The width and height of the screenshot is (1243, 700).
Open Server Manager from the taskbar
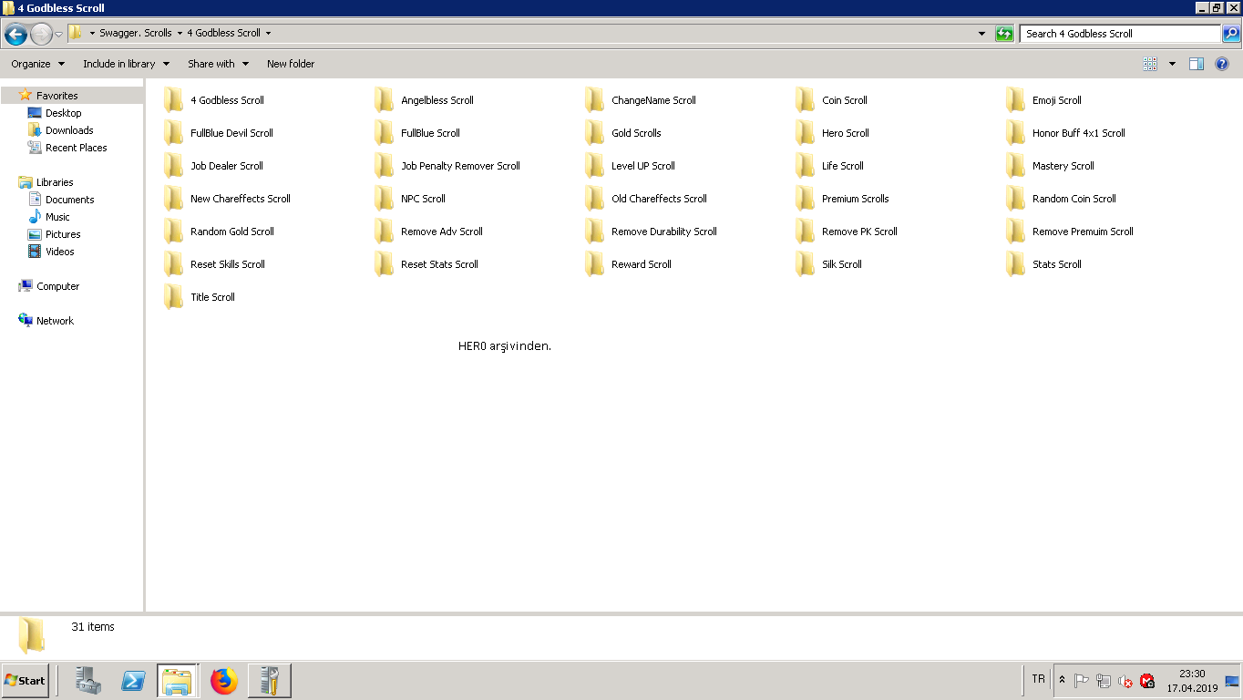[88, 681]
